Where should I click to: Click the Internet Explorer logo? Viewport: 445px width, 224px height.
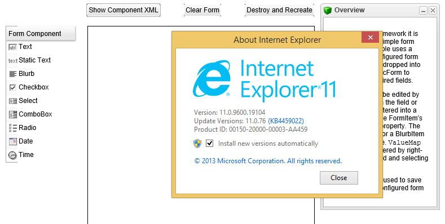(x=212, y=79)
